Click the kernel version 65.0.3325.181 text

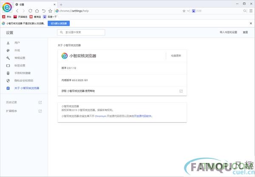(x=75, y=80)
